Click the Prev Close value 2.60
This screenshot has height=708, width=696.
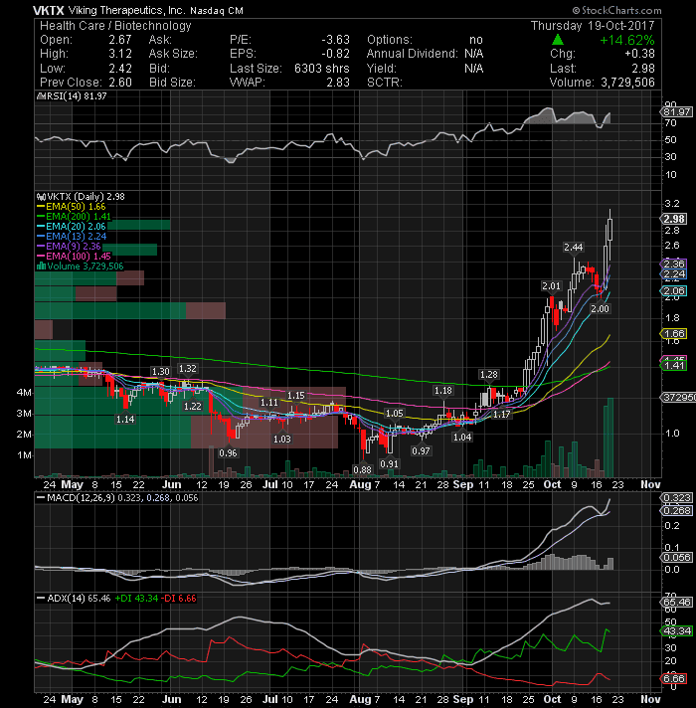[120, 83]
